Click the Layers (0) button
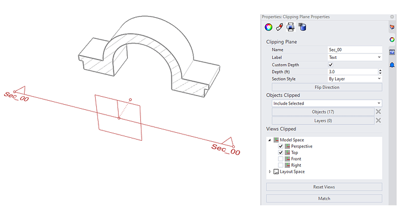This screenshot has height=218, width=401. [323, 121]
